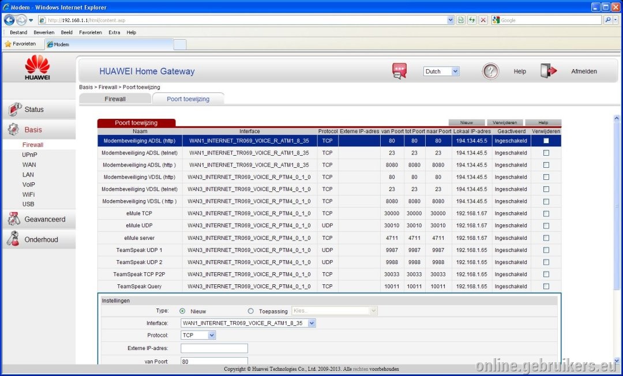Click the red chat bubble icon
Image resolution: width=623 pixels, height=376 pixels.
(399, 71)
